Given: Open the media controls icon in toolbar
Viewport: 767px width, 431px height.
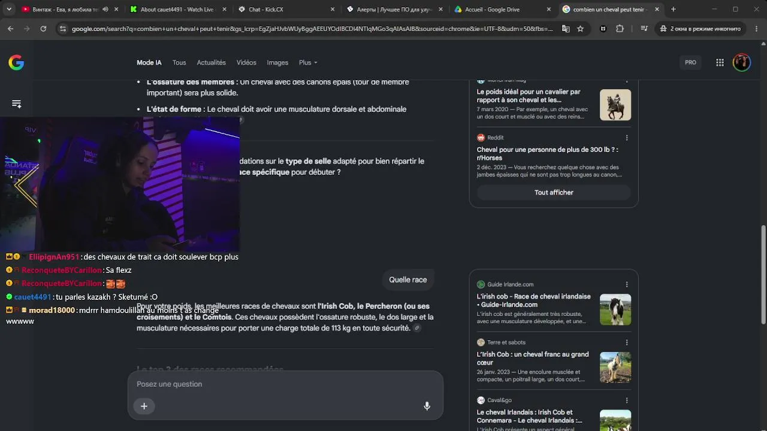Looking at the screenshot, I should pos(644,29).
